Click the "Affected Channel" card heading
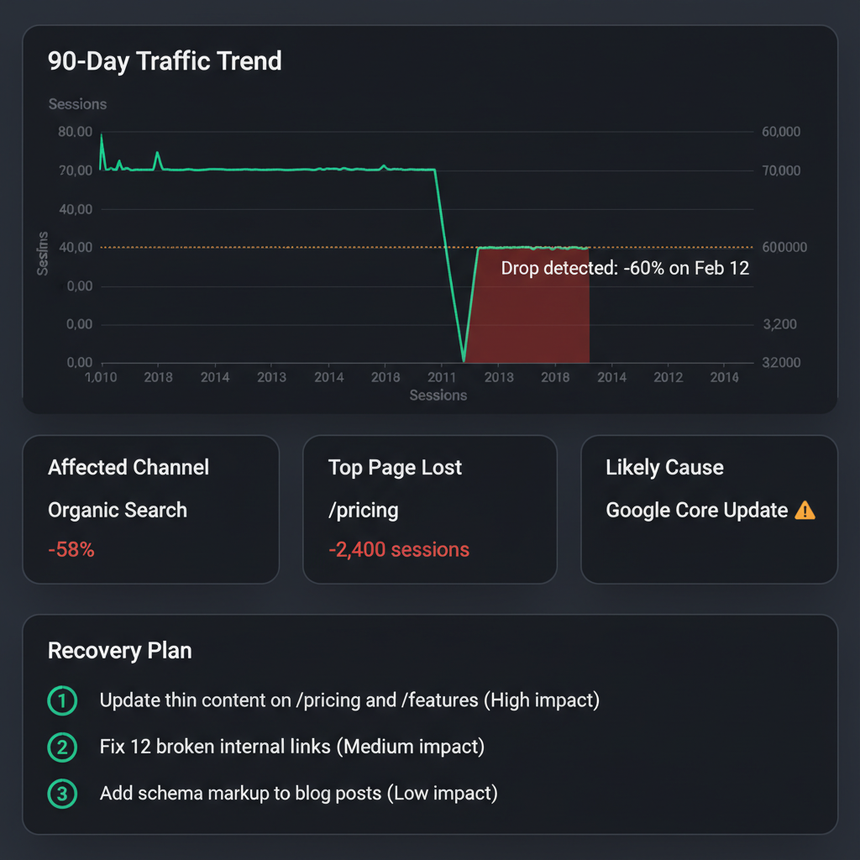Screen dimensions: 860x860 128,468
